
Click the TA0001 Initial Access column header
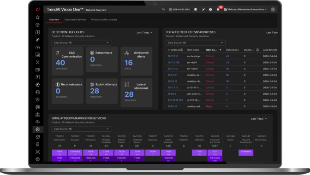60,138
